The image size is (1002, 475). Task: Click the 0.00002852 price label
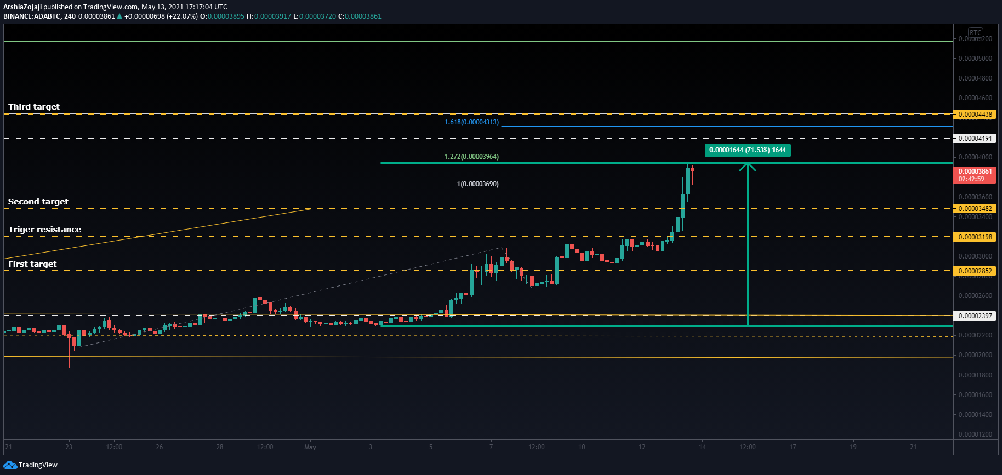pos(975,271)
